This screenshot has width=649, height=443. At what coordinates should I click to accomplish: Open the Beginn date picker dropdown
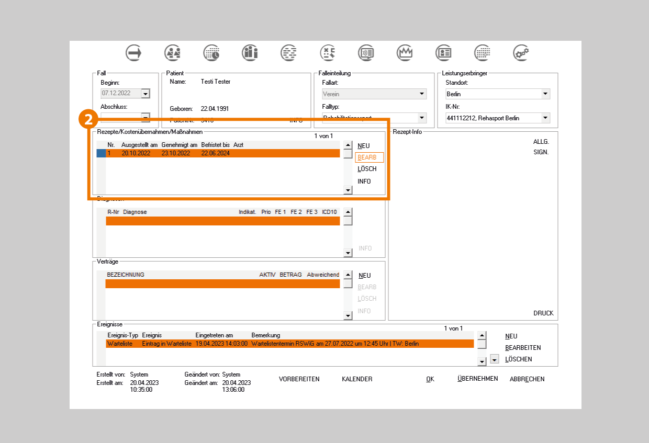tap(146, 94)
